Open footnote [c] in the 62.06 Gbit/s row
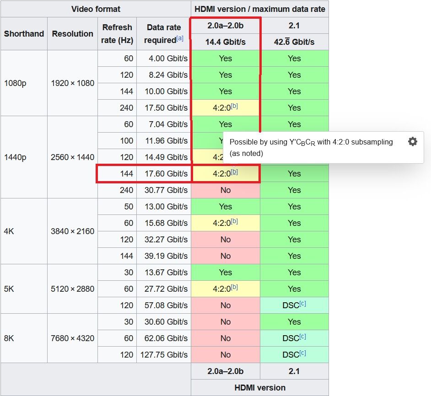The height and width of the screenshot is (396, 431). [x=302, y=337]
